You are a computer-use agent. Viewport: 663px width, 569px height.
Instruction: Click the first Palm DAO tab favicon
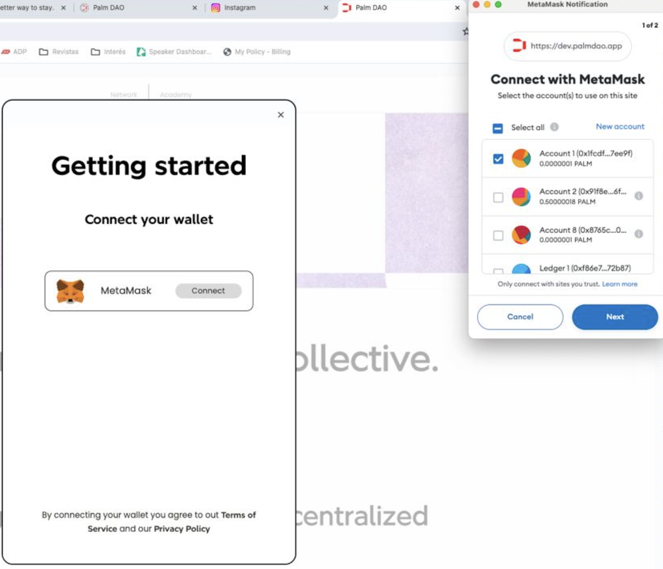click(x=84, y=8)
